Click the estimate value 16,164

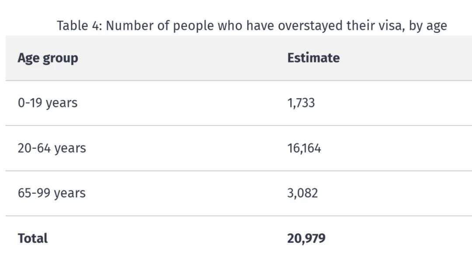click(x=304, y=148)
